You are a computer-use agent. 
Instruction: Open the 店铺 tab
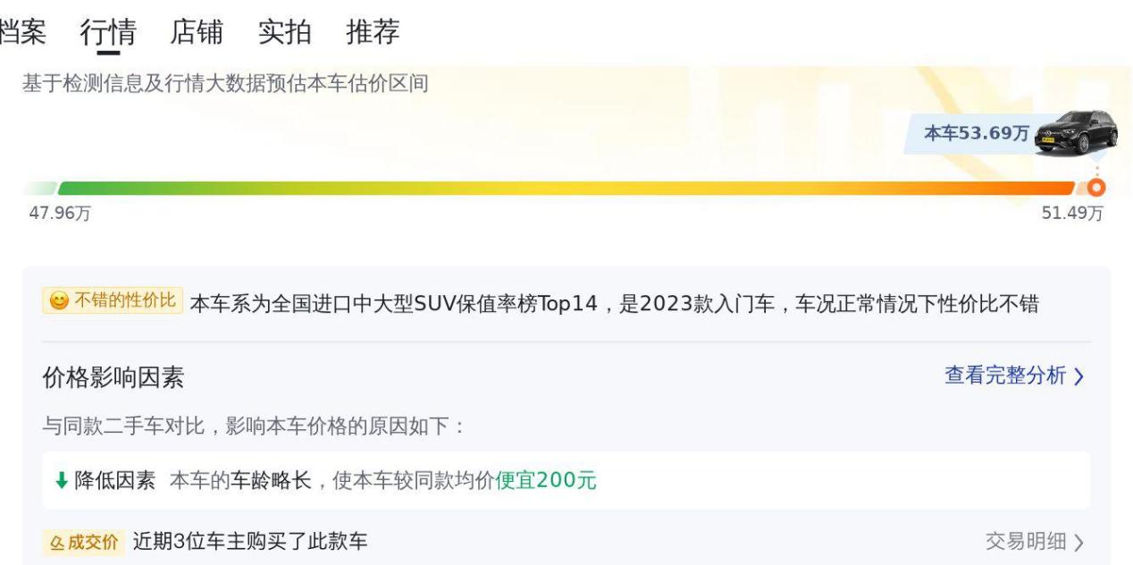click(x=197, y=32)
